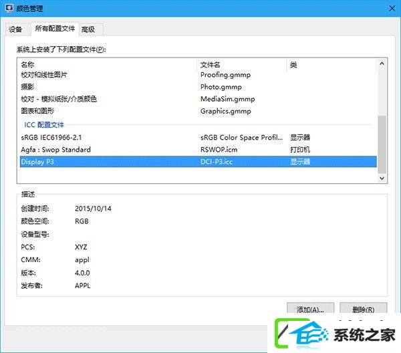401x353 pixels.
Task: Select 校对 - 模拟纸张/介质颜色 row
Action: click(x=198, y=99)
